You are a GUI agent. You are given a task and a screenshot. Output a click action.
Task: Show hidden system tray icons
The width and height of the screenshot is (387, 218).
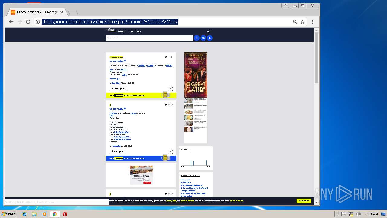point(337,214)
